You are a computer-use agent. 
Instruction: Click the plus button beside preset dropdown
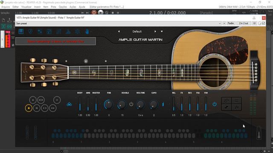(224, 23)
